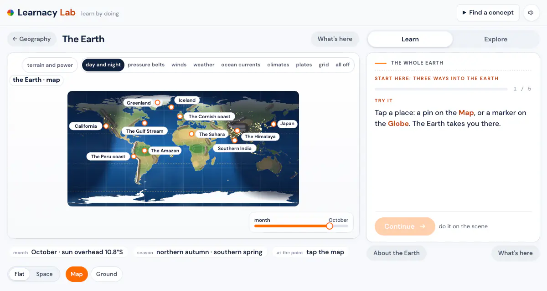Click the Peru coast pin marker
Viewport: 547px width, 291px height.
tap(134, 156)
